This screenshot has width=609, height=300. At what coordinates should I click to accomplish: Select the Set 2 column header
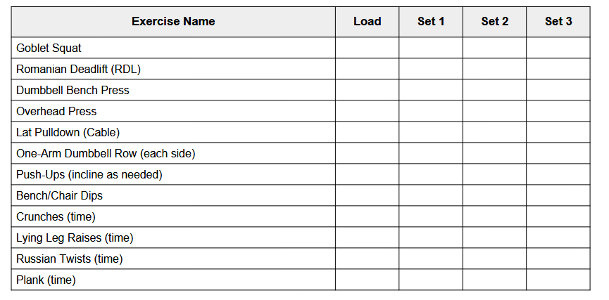(494, 22)
